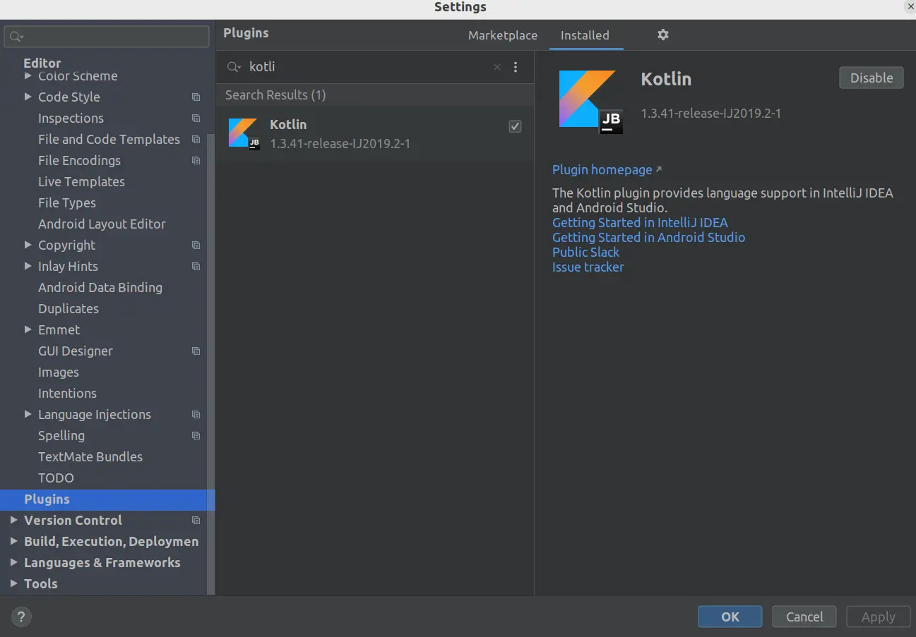Expand the Copyright tree node
Image resolution: width=916 pixels, height=637 pixels.
click(x=28, y=245)
